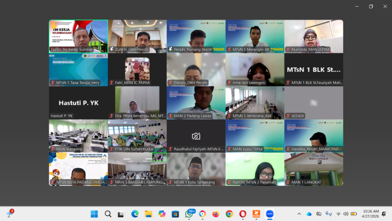392x221 pixels.
Task: Select Hastuti P. YK participant tile
Action: (78, 103)
